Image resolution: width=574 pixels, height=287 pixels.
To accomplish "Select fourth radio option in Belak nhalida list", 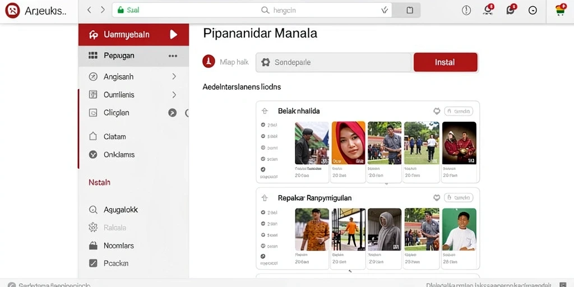I will tap(263, 159).
